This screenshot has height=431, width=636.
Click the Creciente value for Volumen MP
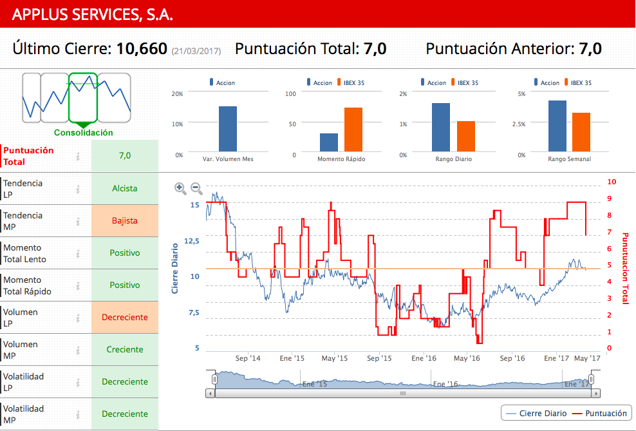pyautogui.click(x=125, y=349)
